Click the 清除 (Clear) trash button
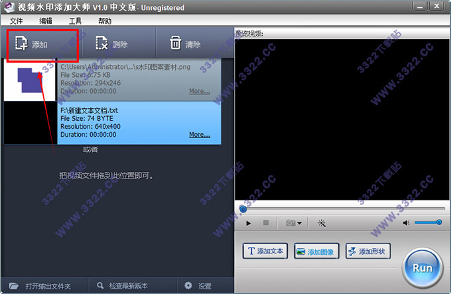451x294 pixels. (195, 44)
